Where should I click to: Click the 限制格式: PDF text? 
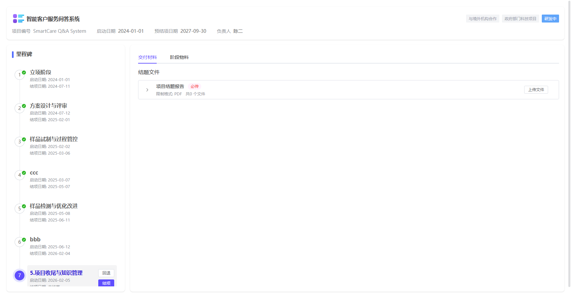tap(169, 94)
